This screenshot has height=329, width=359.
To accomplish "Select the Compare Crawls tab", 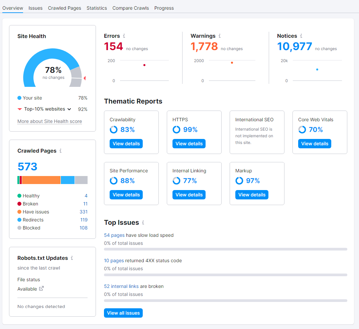I will pyautogui.click(x=130, y=8).
